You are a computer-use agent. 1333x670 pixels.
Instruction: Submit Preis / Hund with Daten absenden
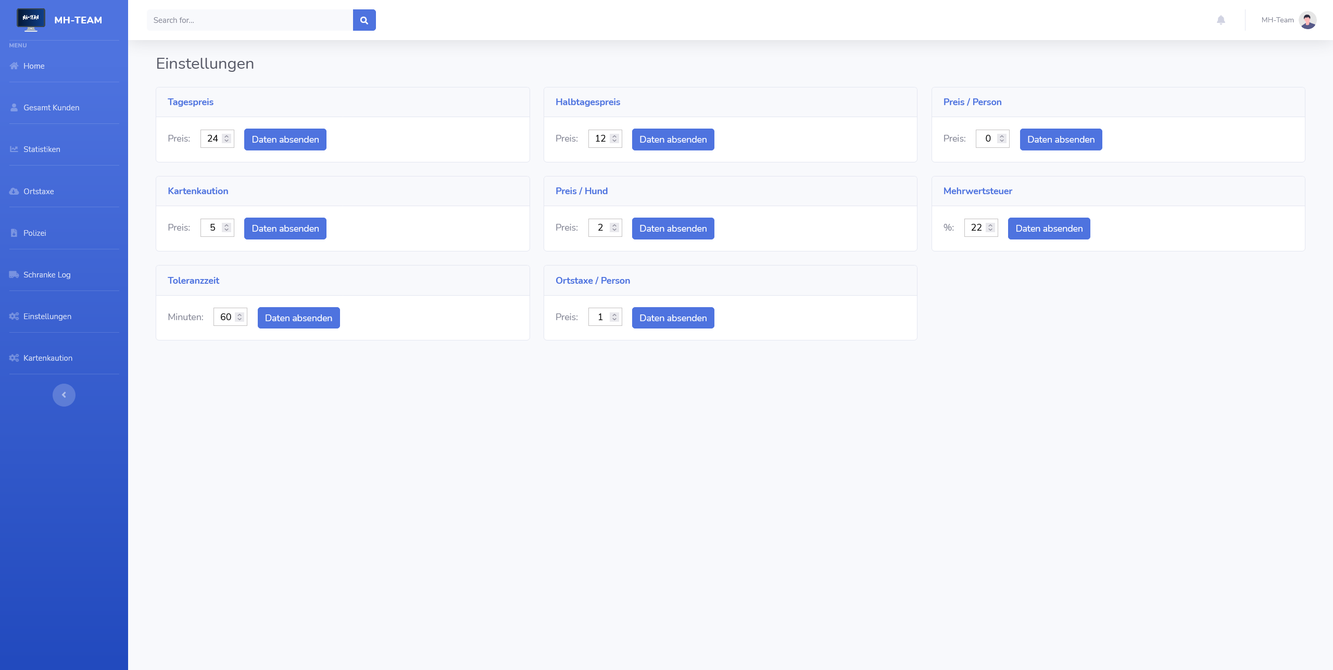click(673, 229)
